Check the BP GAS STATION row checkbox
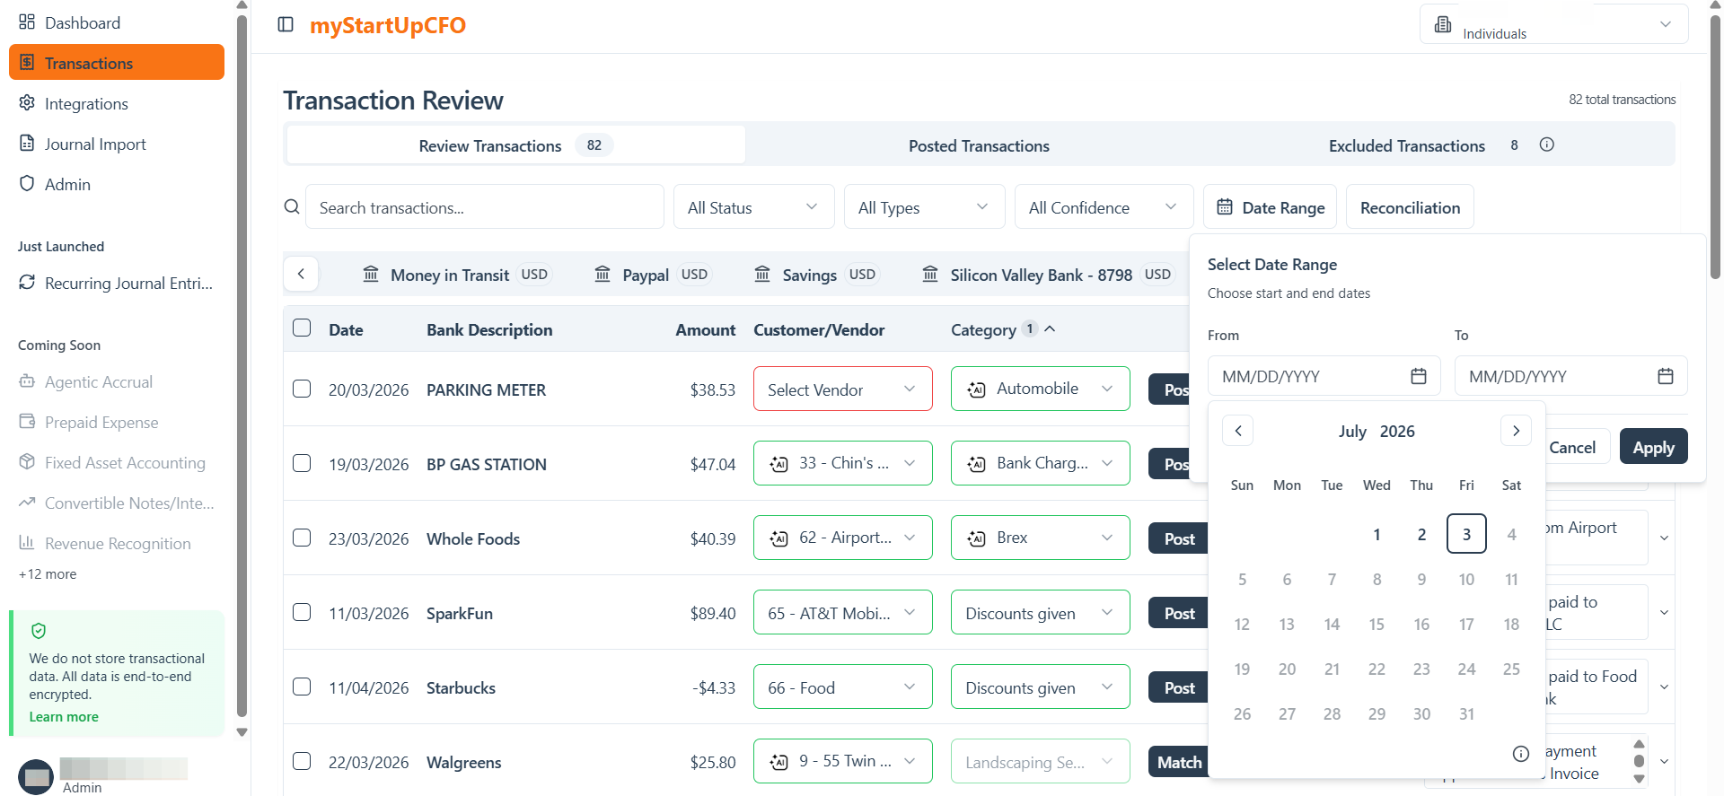1724x796 pixels. click(302, 463)
